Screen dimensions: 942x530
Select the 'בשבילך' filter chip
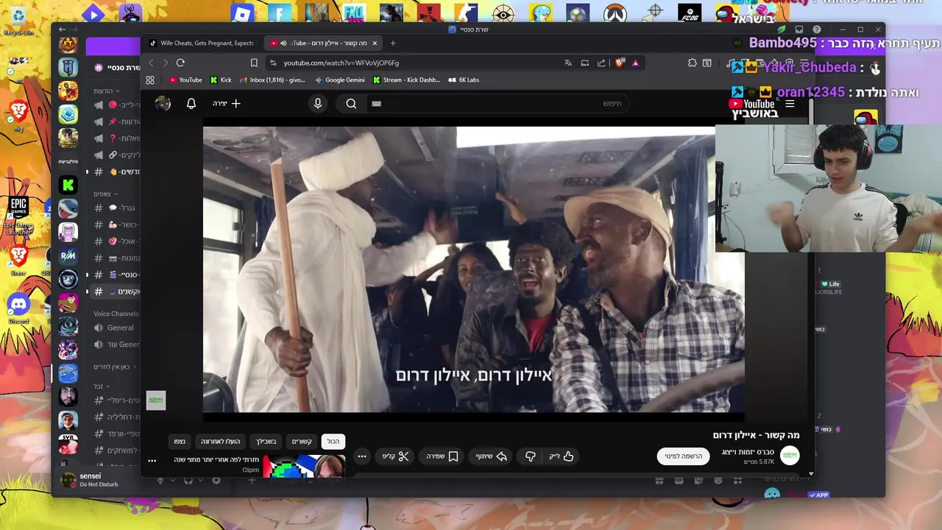coord(266,441)
